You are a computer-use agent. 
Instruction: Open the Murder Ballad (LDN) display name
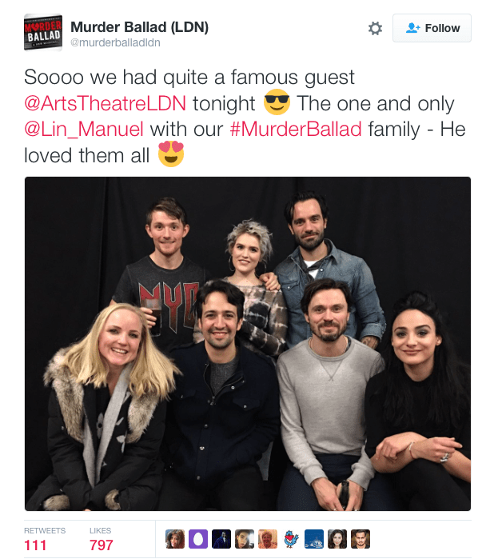tap(139, 27)
